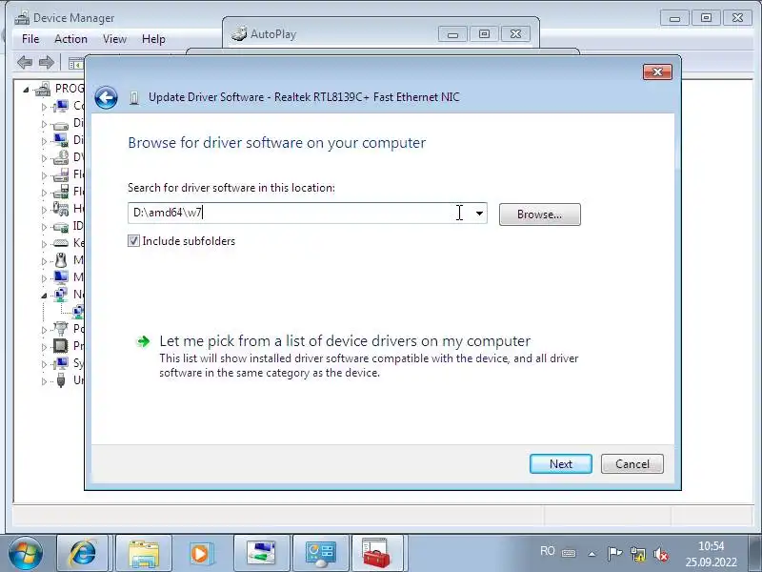Click the red toolbox taskbar icon
The width and height of the screenshot is (762, 572).
[376, 554]
